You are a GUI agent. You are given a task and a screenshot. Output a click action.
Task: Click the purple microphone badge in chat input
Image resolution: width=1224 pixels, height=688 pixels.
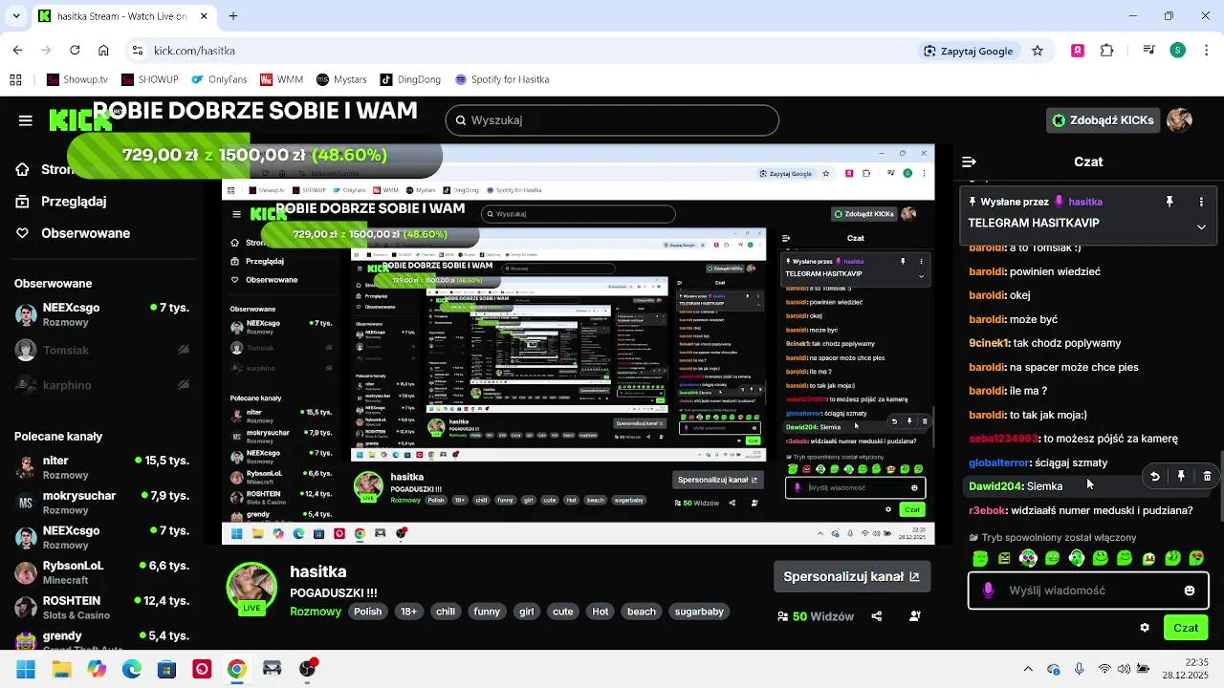pos(988,591)
